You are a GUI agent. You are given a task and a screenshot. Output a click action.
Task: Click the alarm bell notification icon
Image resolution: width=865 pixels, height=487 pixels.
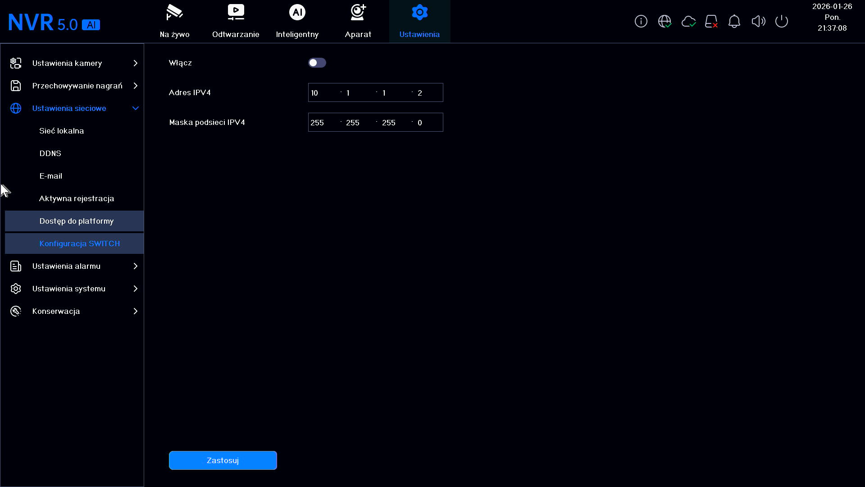pyautogui.click(x=734, y=21)
